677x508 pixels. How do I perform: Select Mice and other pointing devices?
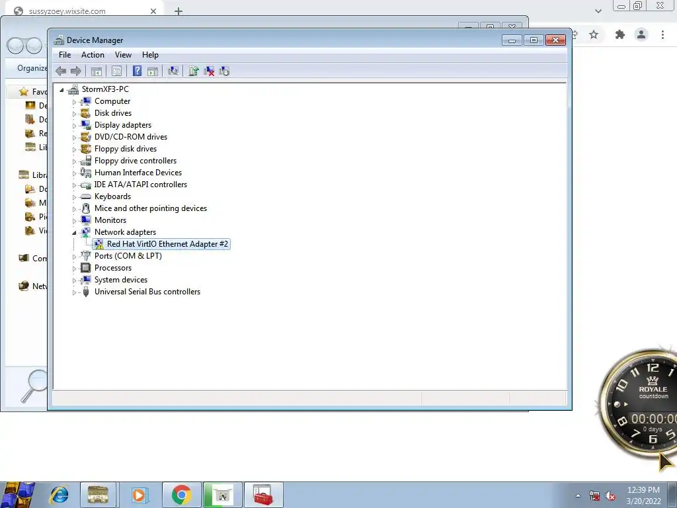coord(151,208)
